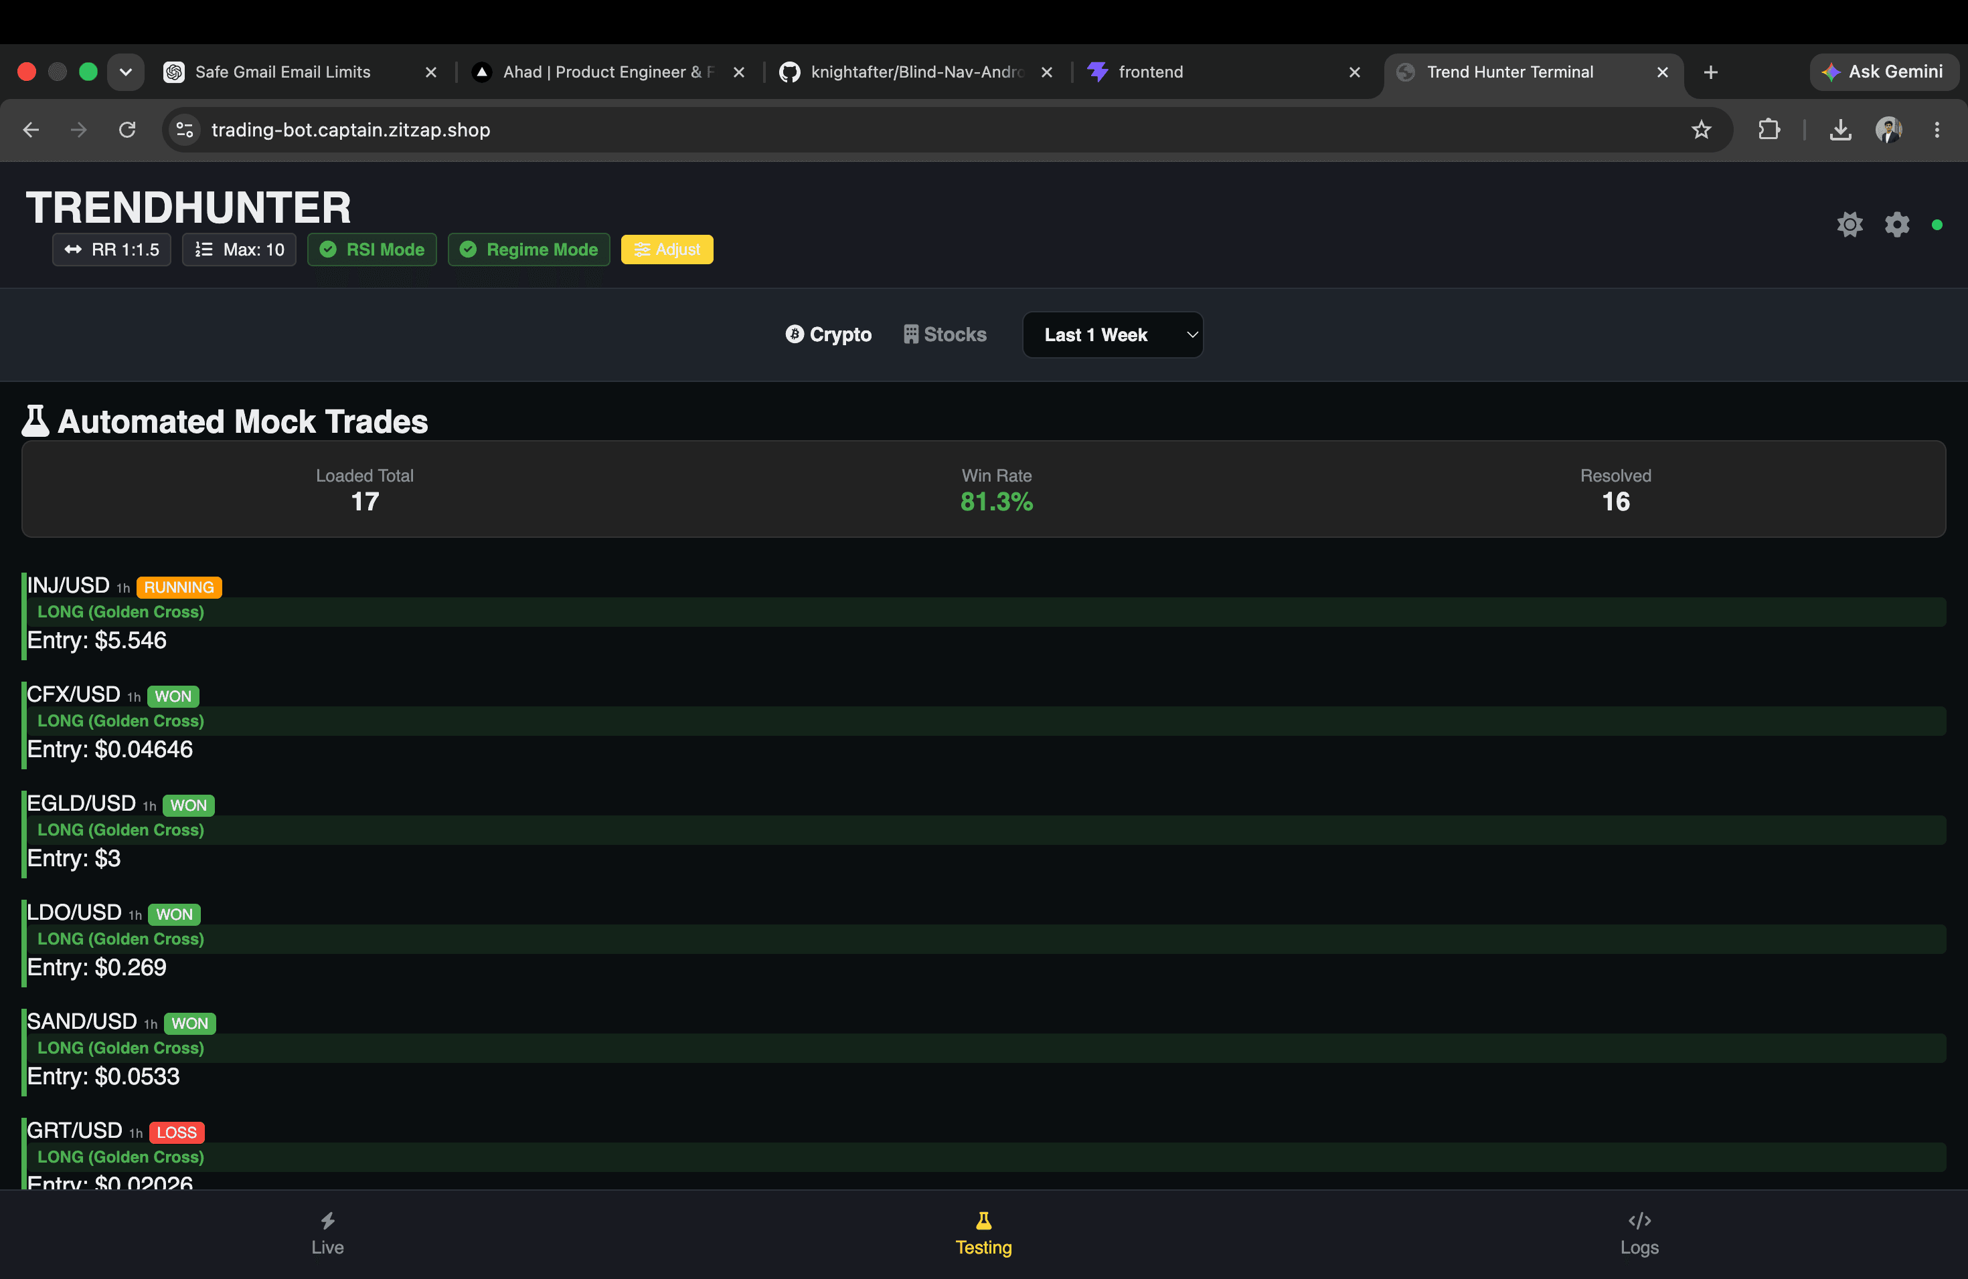Toggle the theme brightness sun icon
Screen dimensions: 1968x1279
point(1850,225)
